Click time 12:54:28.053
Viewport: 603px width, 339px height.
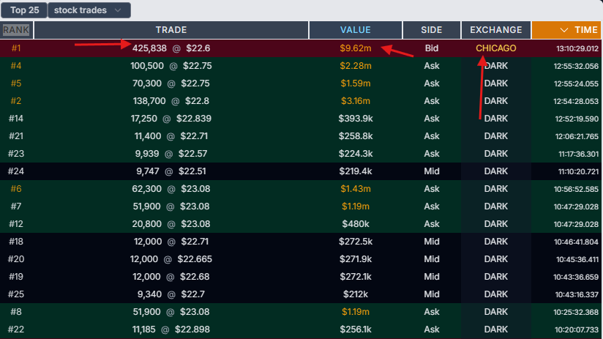coord(576,101)
